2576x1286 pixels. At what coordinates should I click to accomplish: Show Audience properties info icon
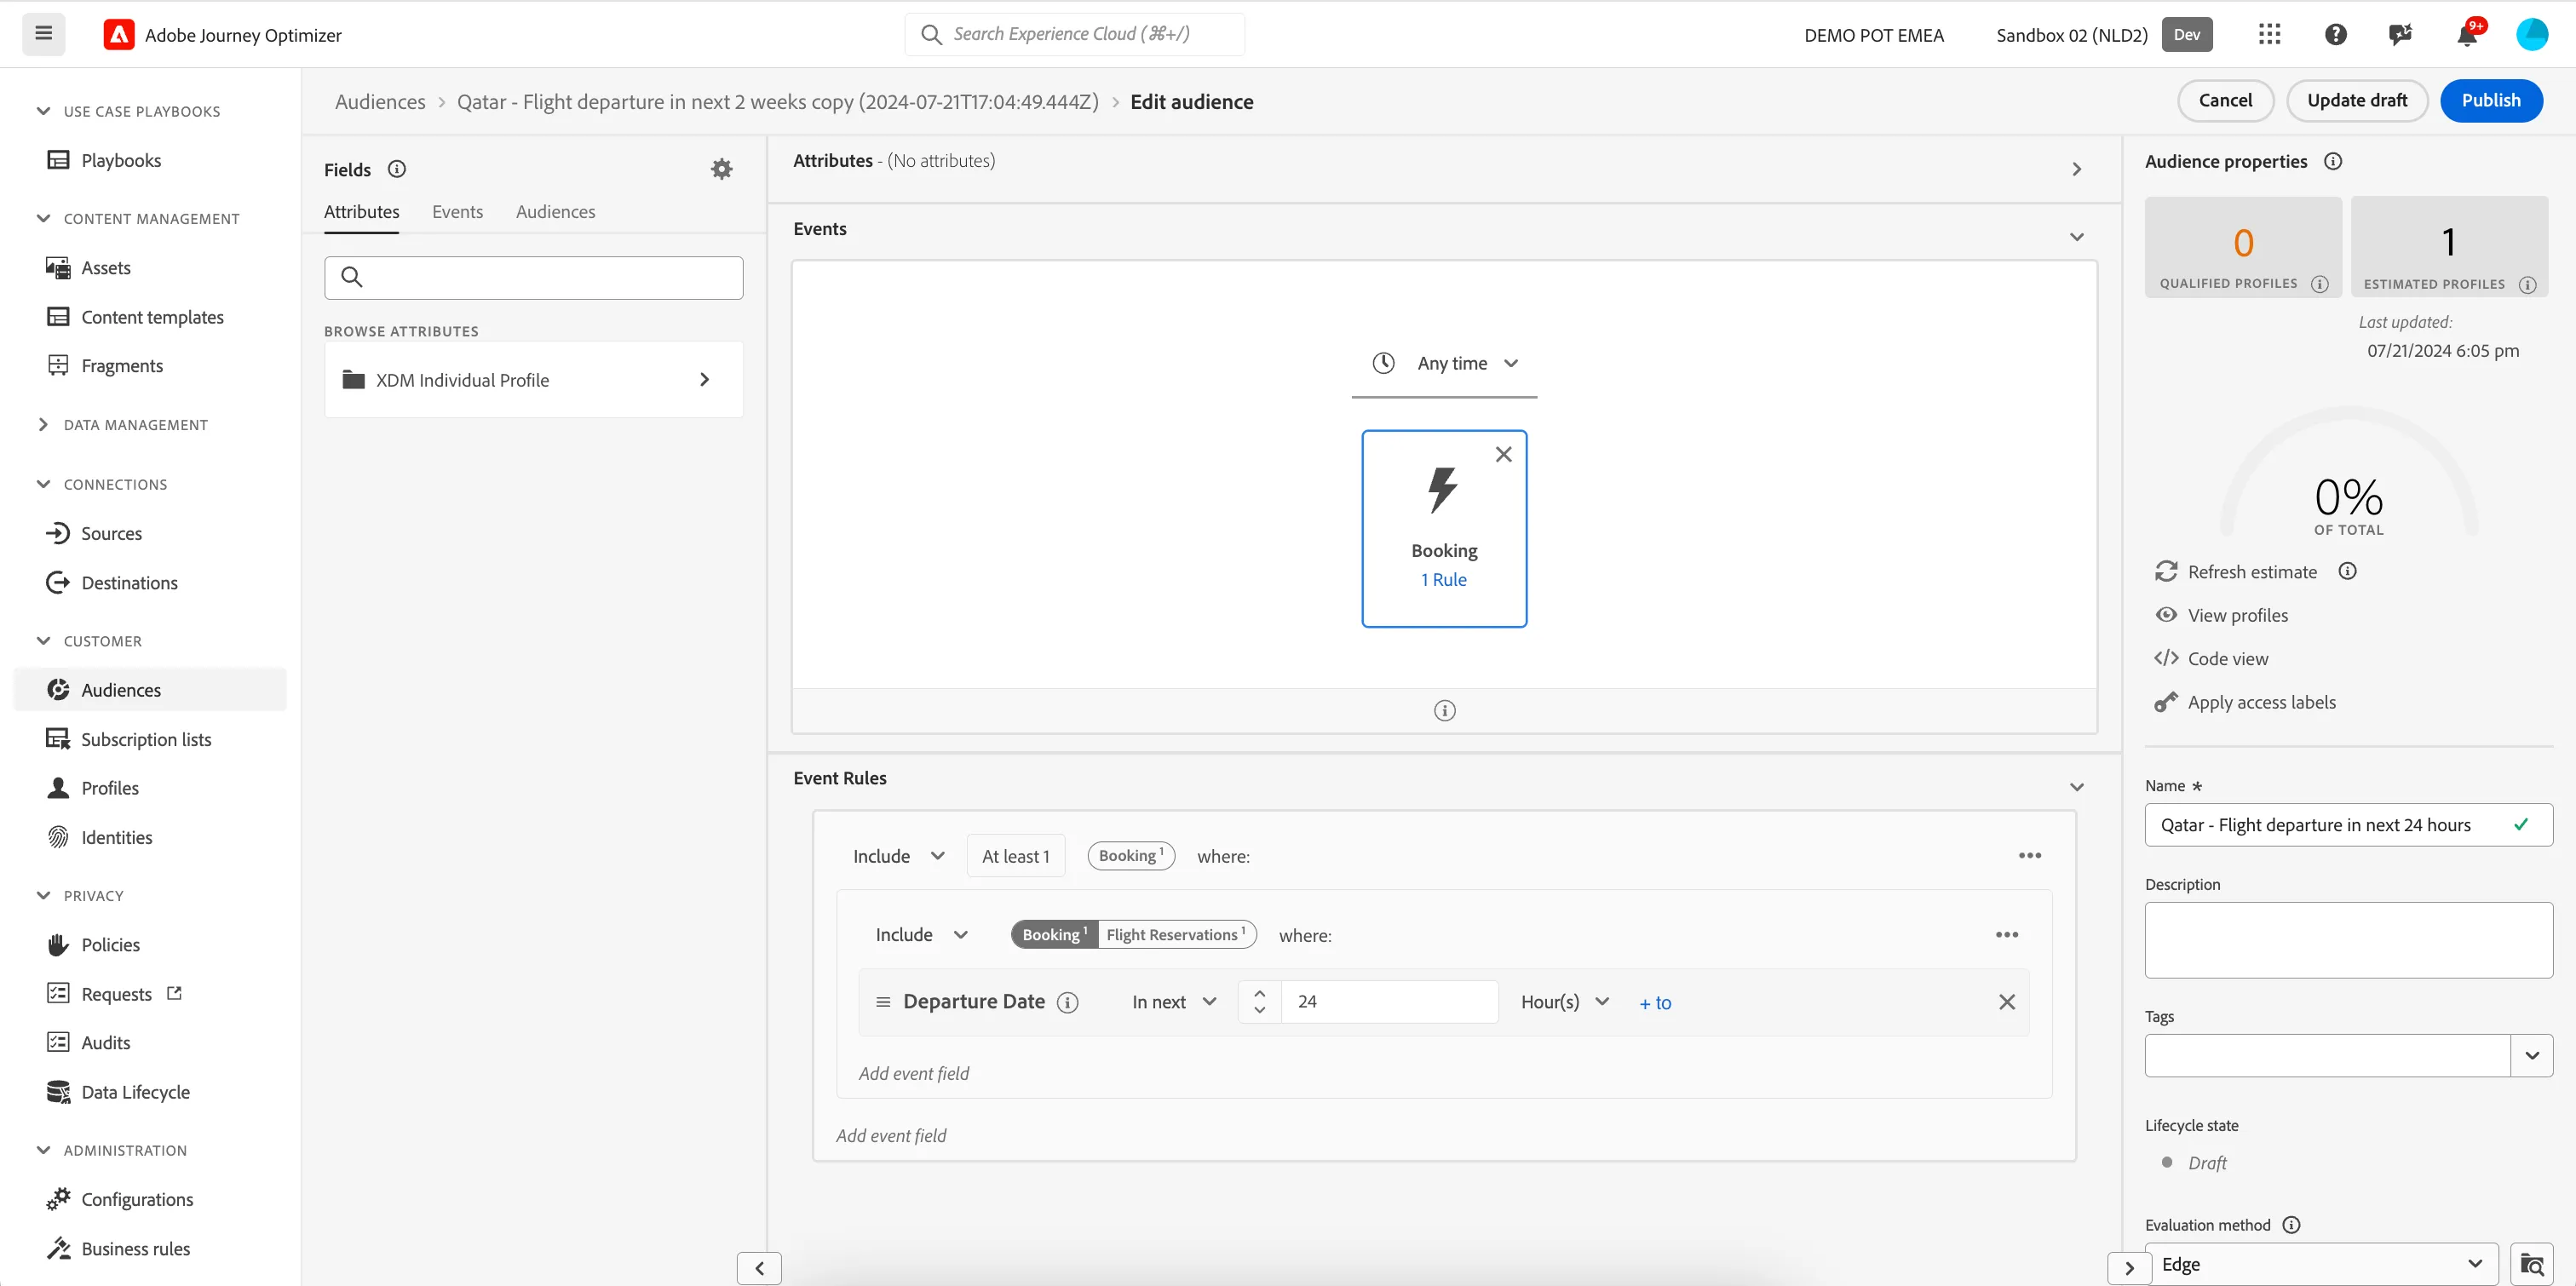[x=2333, y=162]
